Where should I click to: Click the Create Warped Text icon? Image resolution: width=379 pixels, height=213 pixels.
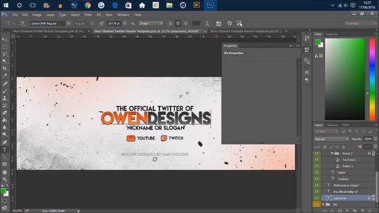[207, 24]
